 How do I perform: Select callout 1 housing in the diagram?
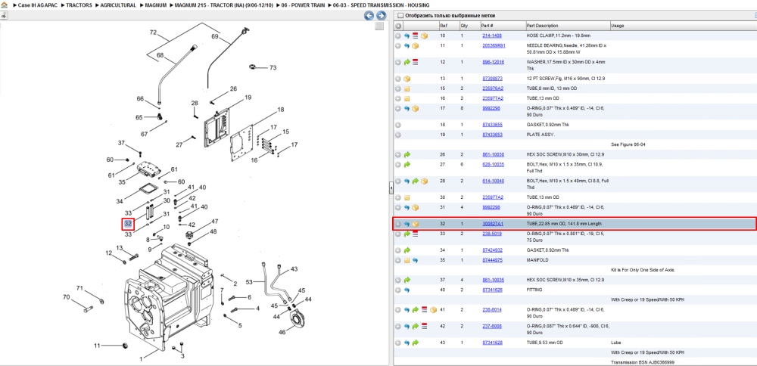click(x=141, y=358)
